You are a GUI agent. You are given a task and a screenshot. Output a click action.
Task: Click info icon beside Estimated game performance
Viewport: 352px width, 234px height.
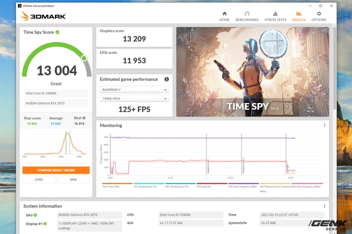pyautogui.click(x=166, y=79)
